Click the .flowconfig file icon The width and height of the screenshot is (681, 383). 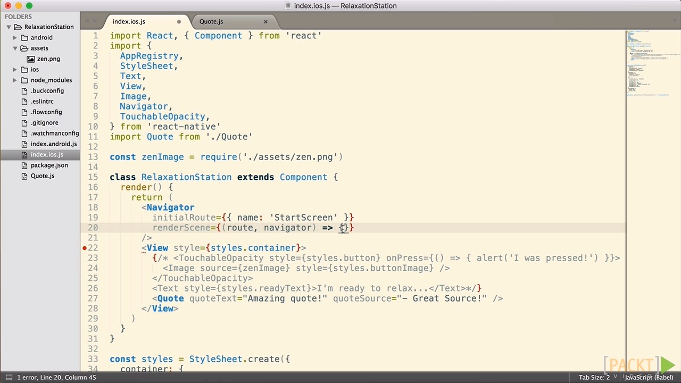point(24,112)
